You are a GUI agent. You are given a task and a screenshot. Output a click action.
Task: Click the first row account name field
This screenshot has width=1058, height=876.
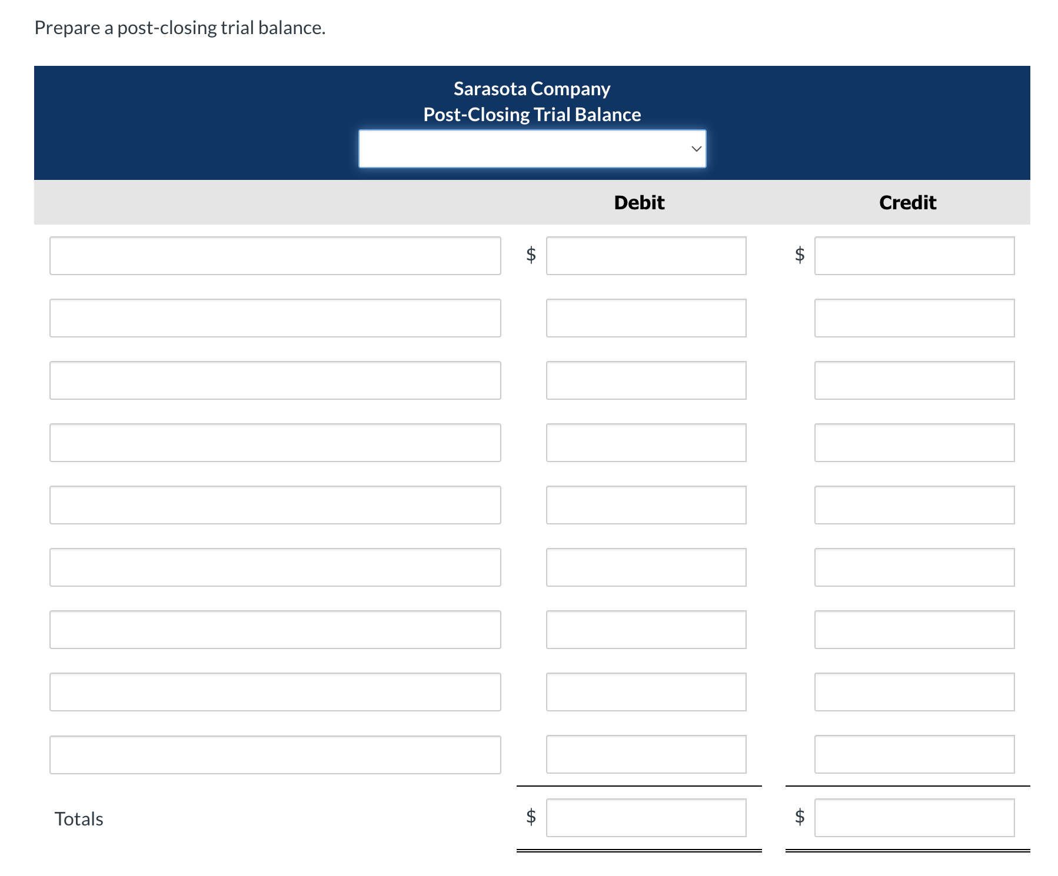pos(275,256)
